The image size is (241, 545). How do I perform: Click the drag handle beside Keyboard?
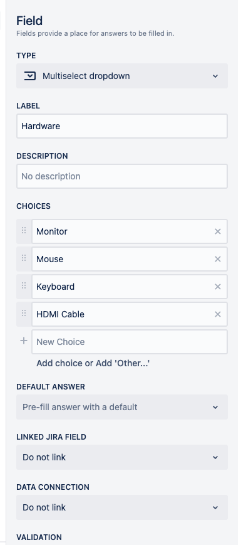click(24, 286)
